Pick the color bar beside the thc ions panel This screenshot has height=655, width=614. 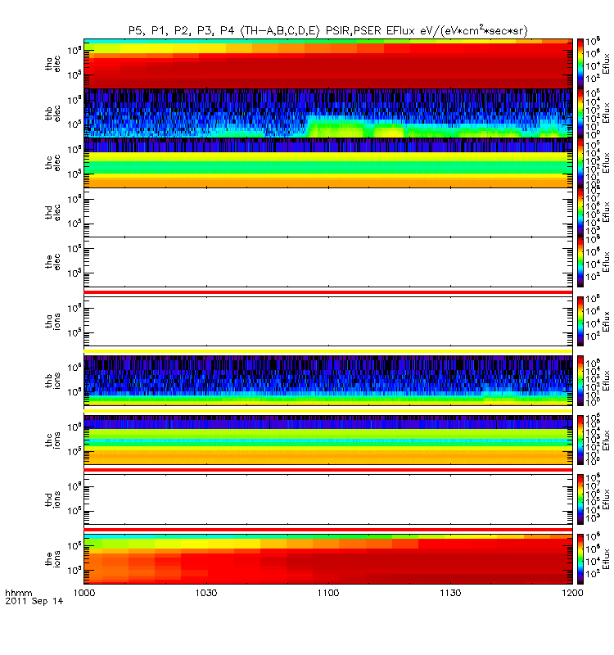pos(580,440)
